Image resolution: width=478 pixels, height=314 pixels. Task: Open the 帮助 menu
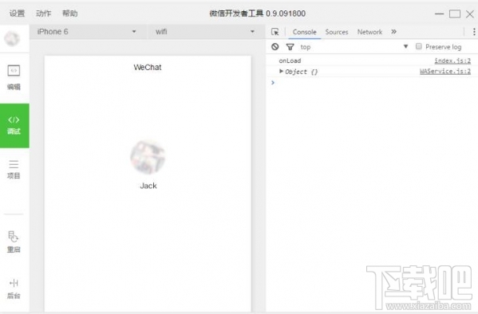coord(69,14)
